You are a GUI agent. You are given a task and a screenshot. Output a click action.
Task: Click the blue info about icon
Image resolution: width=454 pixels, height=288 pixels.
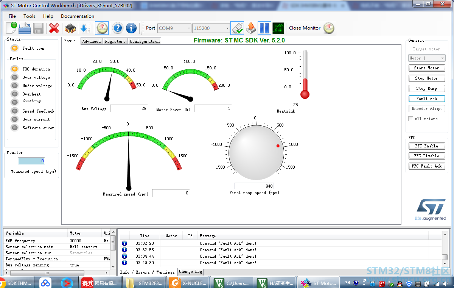(x=131, y=28)
